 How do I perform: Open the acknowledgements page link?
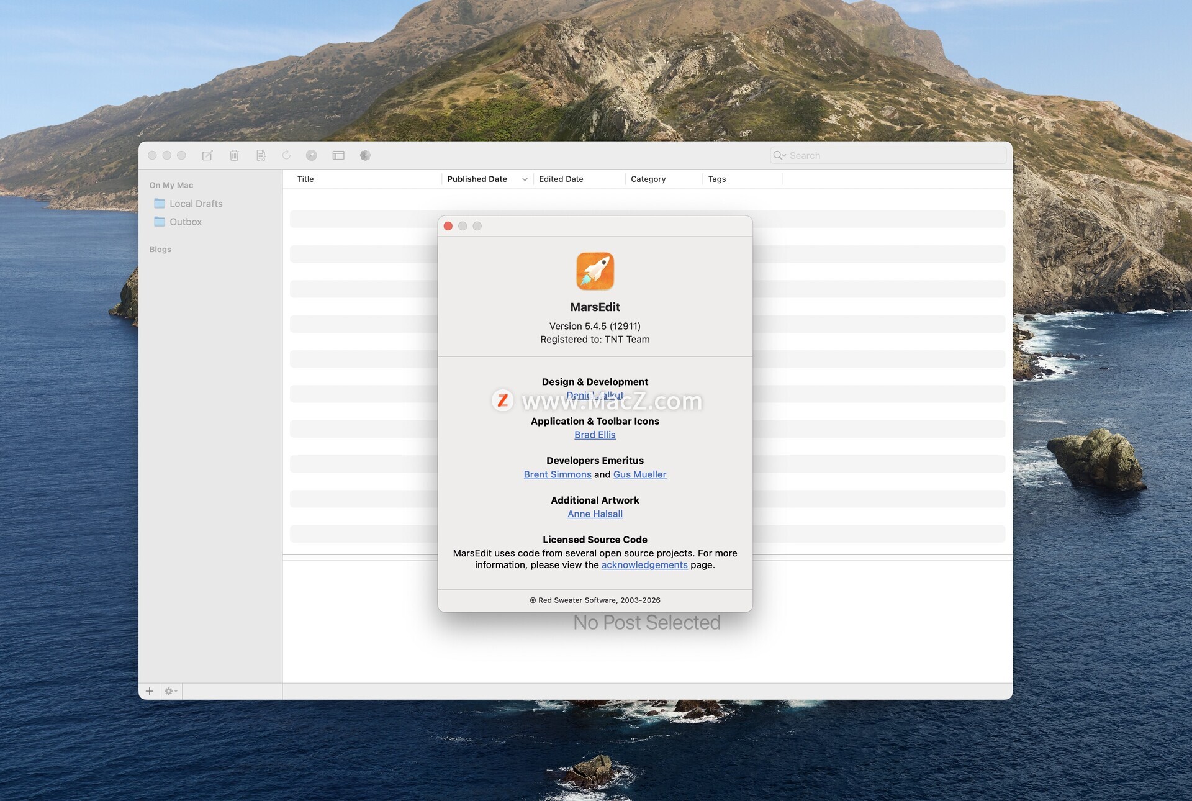click(644, 565)
